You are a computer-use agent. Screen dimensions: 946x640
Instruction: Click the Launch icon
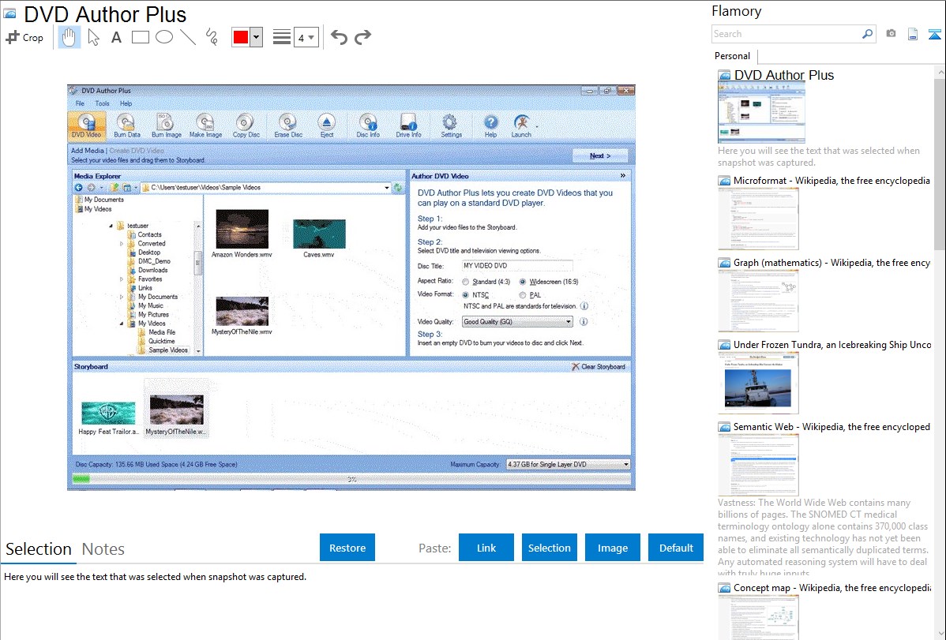(521, 125)
